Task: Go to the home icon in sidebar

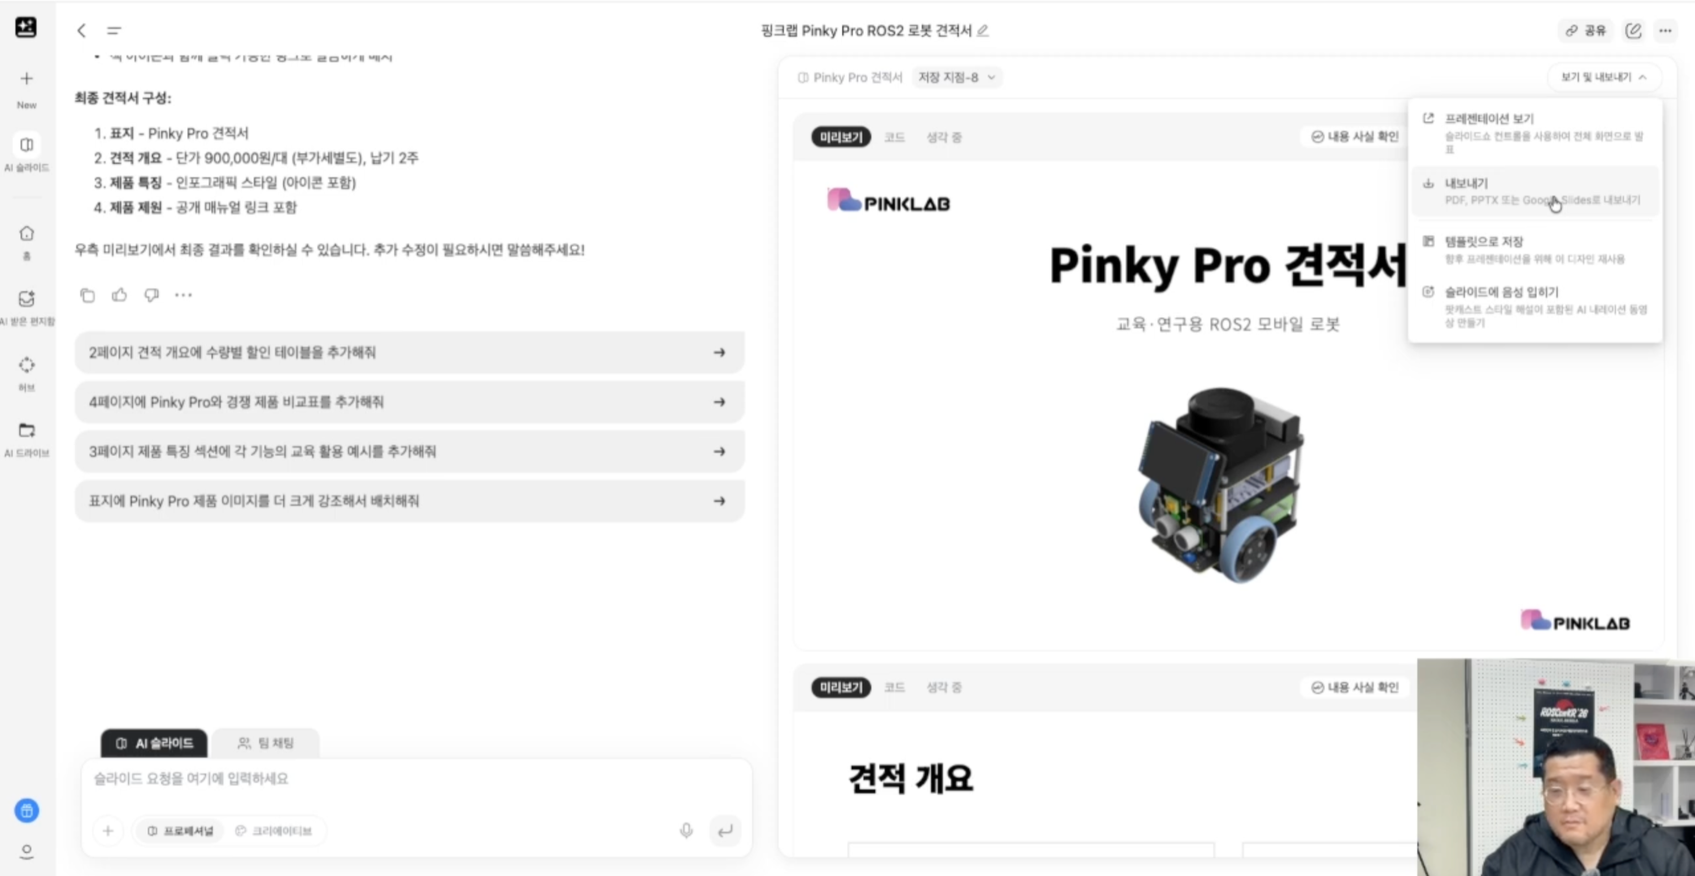Action: point(27,233)
